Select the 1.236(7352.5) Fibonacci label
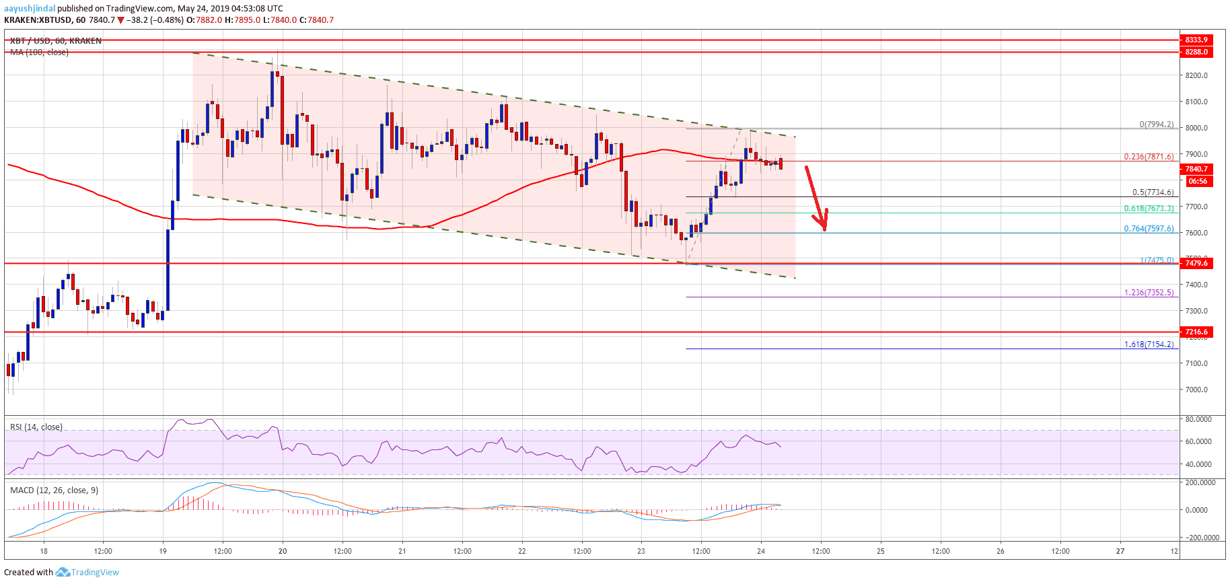The image size is (1230, 584). (x=1149, y=293)
